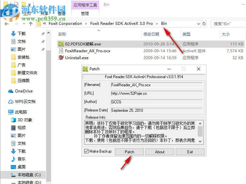
Task: Select the 02.PDFSDK破解.exe file icon
Action: [x=61, y=44]
